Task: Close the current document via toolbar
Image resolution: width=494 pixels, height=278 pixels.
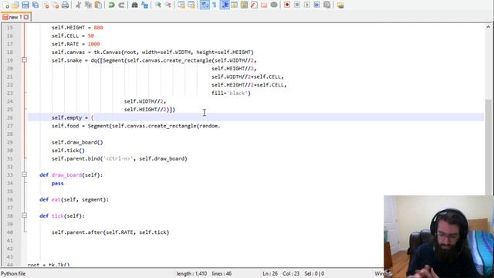Action: pos(46,5)
